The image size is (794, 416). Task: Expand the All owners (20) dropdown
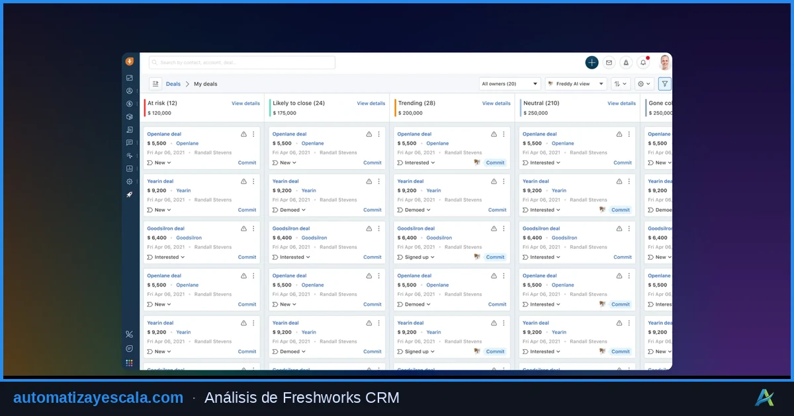pyautogui.click(x=509, y=84)
